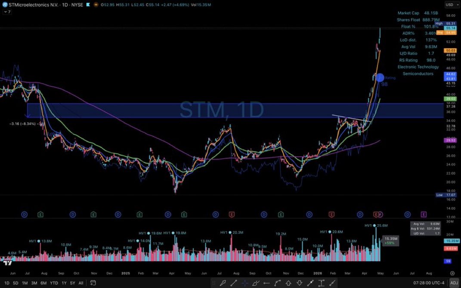Click the Market Cap 48.15B row
Viewport: 461px width, 288px height.
click(x=418, y=13)
